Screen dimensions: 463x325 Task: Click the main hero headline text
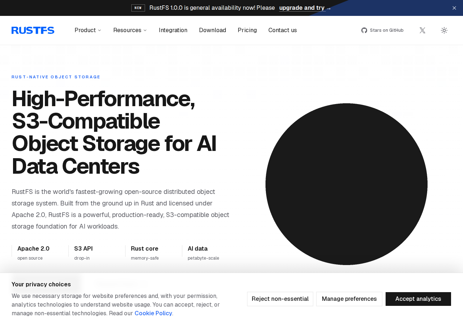[x=114, y=133]
